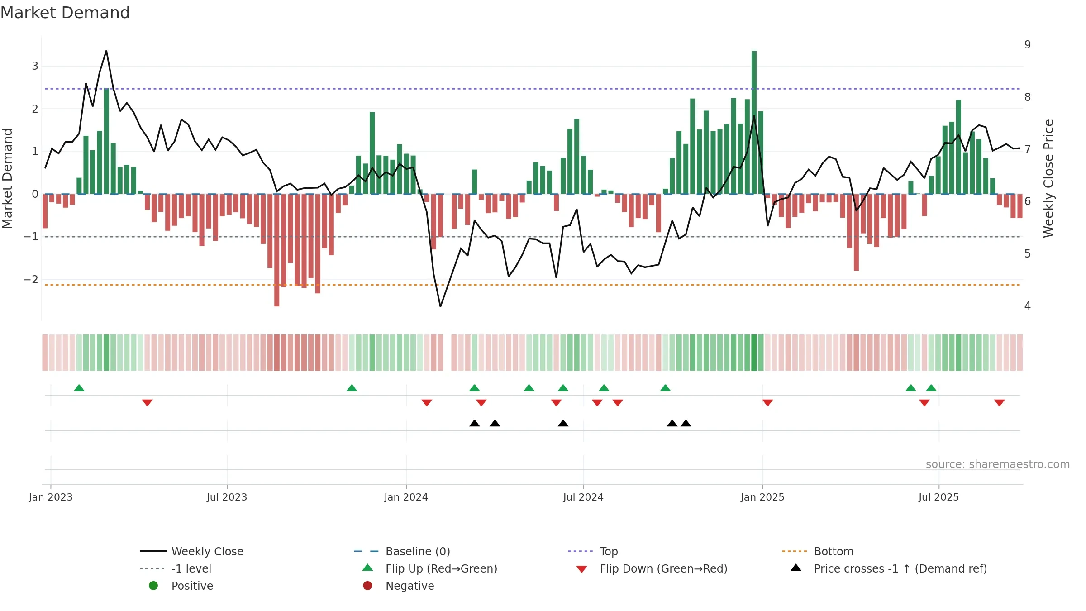The height and width of the screenshot is (611, 1086).
Task: Click the tallest green demand bar near Jan 2025
Action: [754, 122]
